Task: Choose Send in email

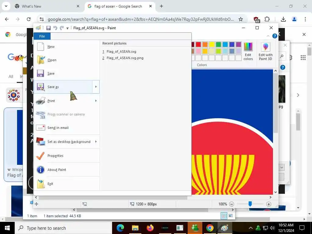Action: [x=67, y=128]
